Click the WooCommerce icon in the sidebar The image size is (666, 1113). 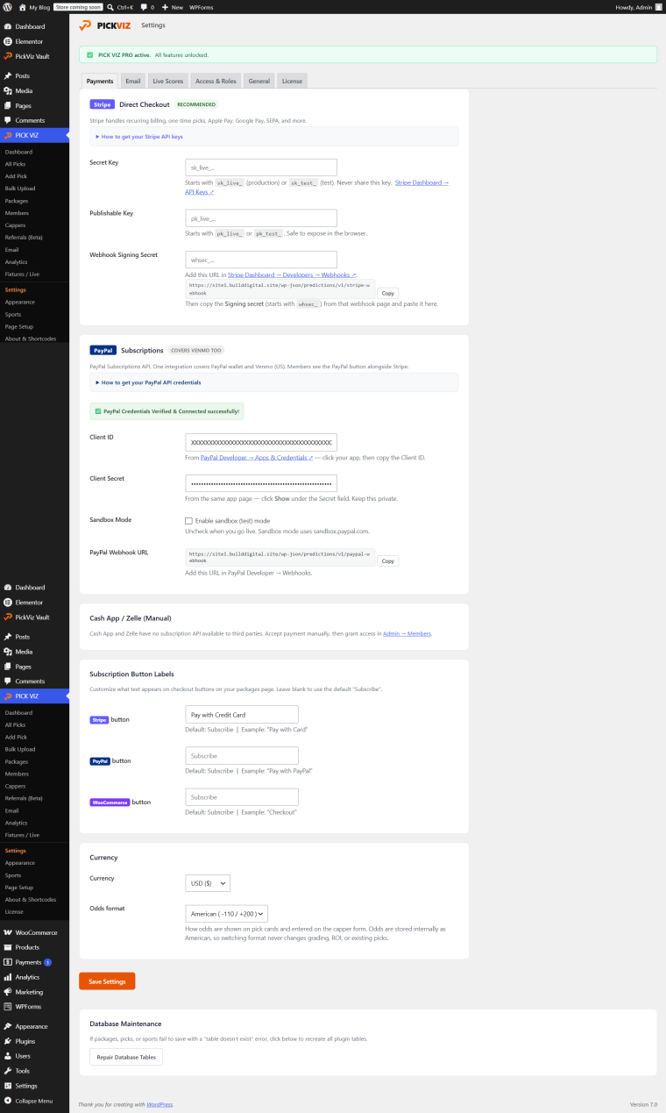[7, 932]
